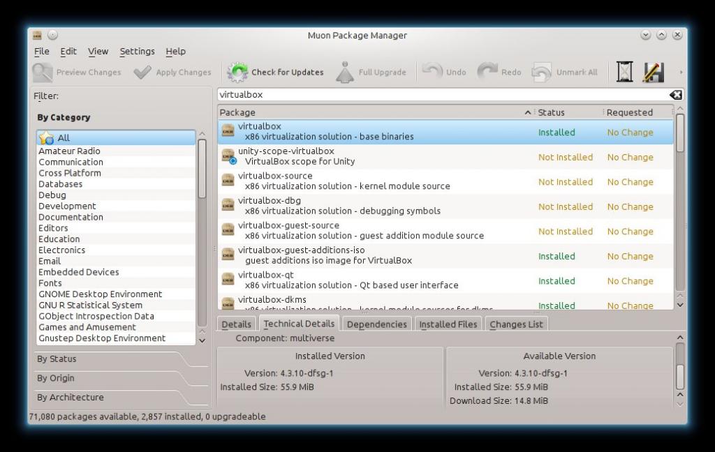This screenshot has width=715, height=452.
Task: Switch to the Installed Files tab
Action: tap(448, 324)
